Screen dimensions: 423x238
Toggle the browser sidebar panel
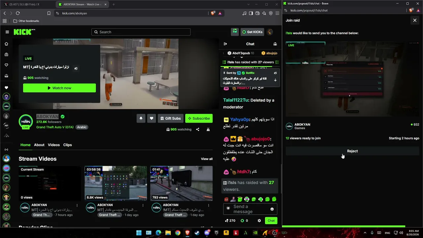[x=251, y=13]
